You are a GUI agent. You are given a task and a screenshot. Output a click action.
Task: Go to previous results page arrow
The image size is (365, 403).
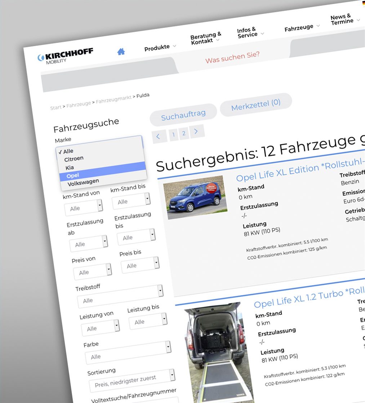pos(159,136)
